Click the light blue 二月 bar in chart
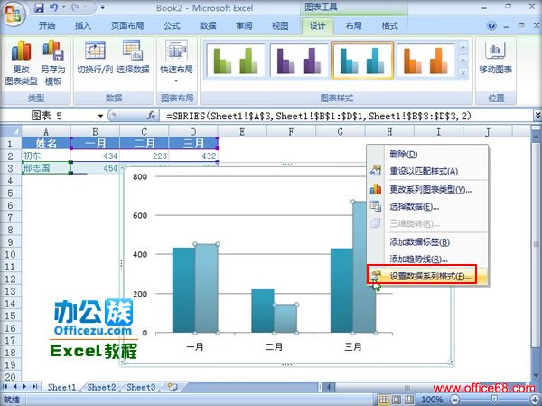This screenshot has width=542, height=406. coord(285,318)
